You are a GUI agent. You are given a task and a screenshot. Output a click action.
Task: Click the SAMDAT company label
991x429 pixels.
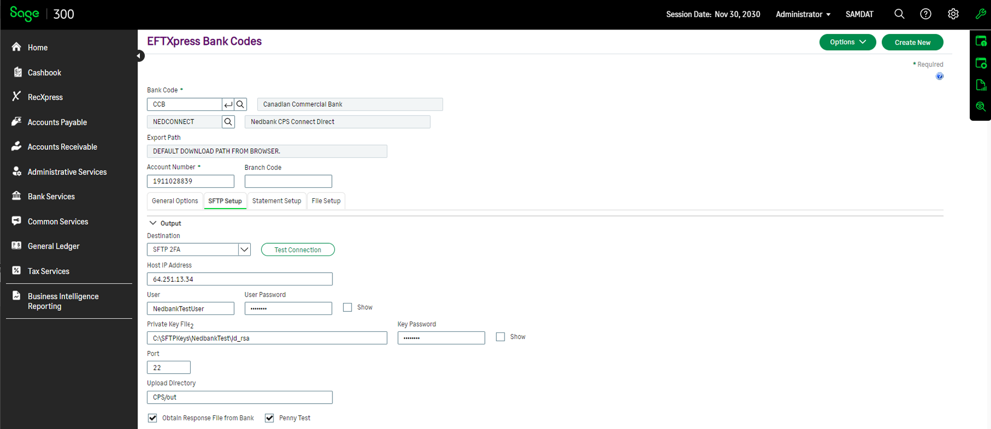point(859,14)
